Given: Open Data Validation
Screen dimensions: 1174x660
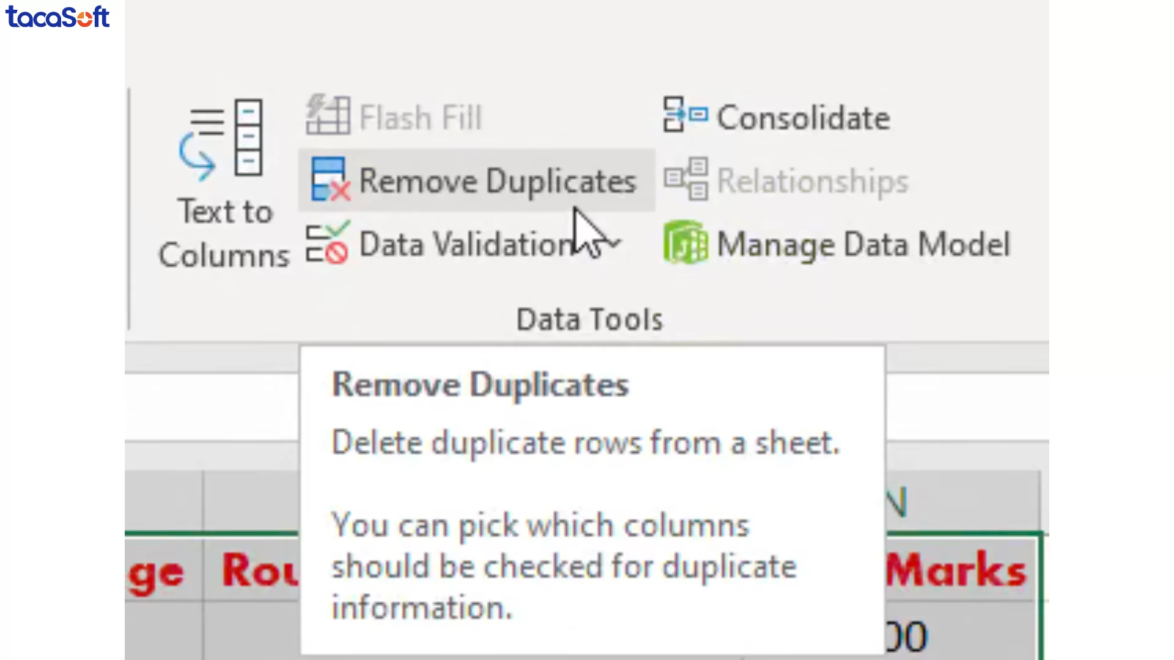Looking at the screenshot, I should 465,243.
